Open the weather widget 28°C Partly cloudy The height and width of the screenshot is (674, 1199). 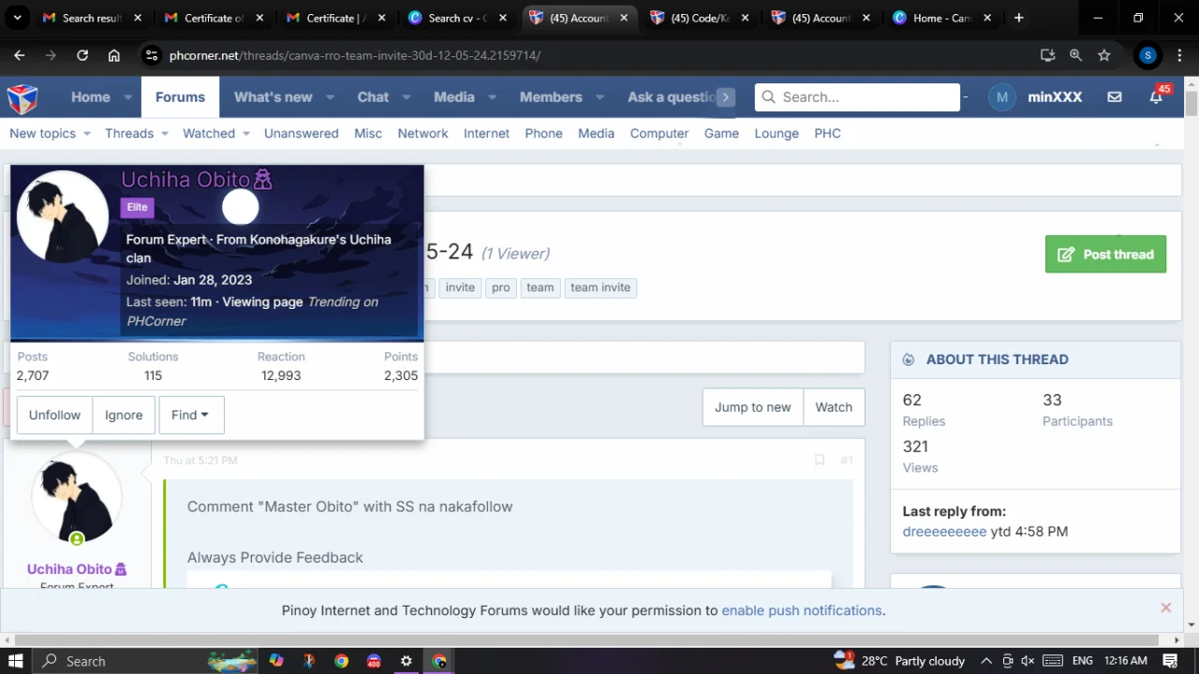click(899, 661)
